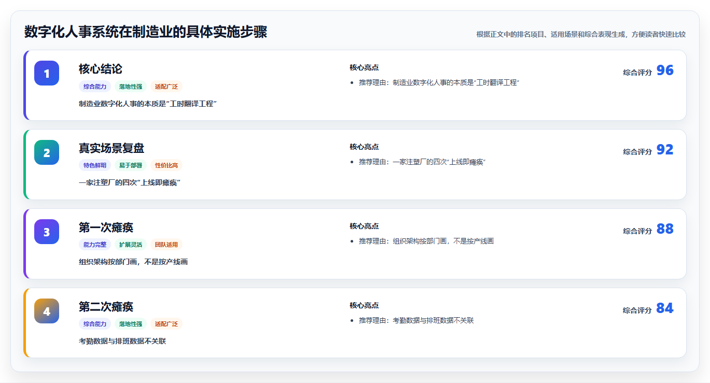
Task: Select the 特色鲜明 tag
Action: coord(95,165)
